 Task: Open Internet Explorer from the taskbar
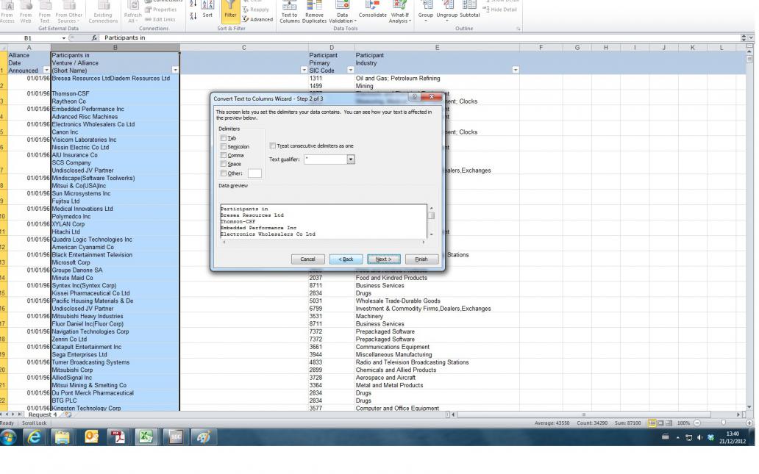pyautogui.click(x=34, y=437)
